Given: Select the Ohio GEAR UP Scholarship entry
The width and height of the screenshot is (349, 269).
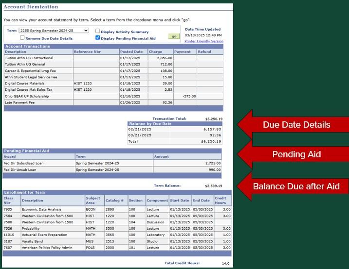Looking at the screenshot, I should (28, 96).
